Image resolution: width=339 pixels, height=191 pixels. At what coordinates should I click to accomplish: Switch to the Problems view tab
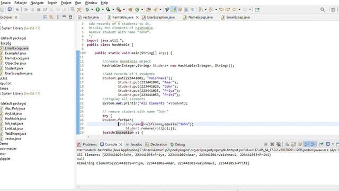click(x=87, y=144)
